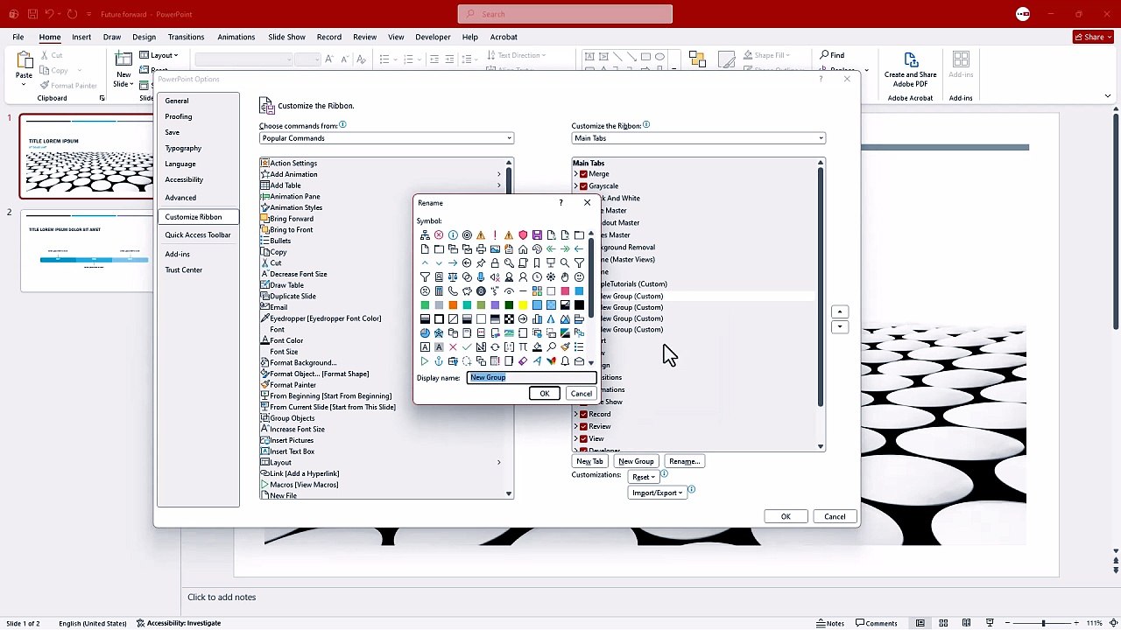The image size is (1121, 630).
Task: Select Quick Access Toolbar options category
Action: pyautogui.click(x=198, y=234)
